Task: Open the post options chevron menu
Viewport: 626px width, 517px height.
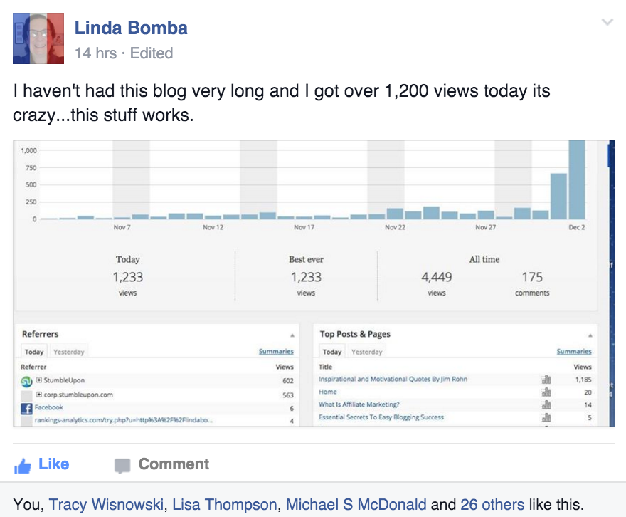Action: pos(608,22)
